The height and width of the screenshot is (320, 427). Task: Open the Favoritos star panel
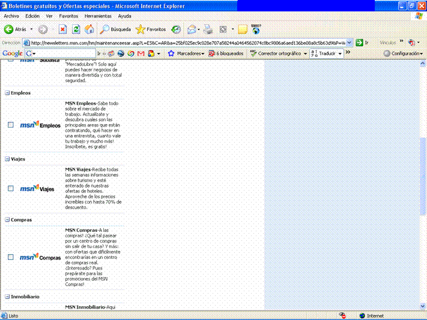[151, 29]
